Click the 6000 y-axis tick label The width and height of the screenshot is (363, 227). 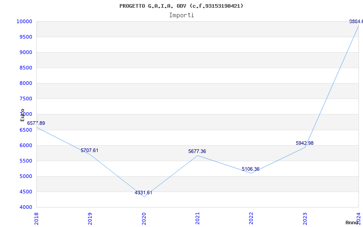[26, 145]
